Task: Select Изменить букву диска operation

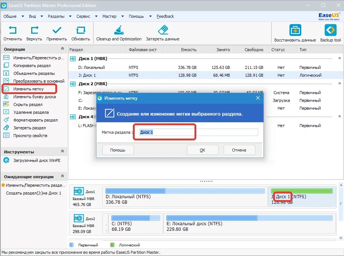Action: click(30, 97)
